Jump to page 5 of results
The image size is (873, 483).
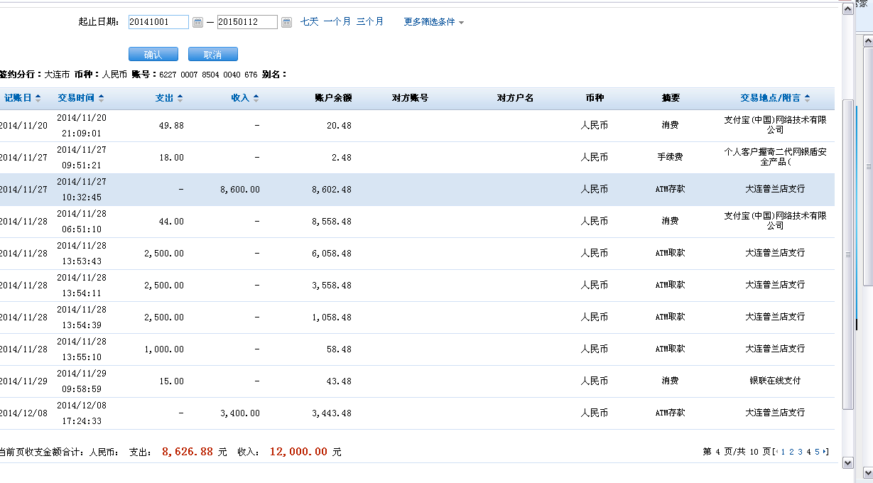(817, 452)
